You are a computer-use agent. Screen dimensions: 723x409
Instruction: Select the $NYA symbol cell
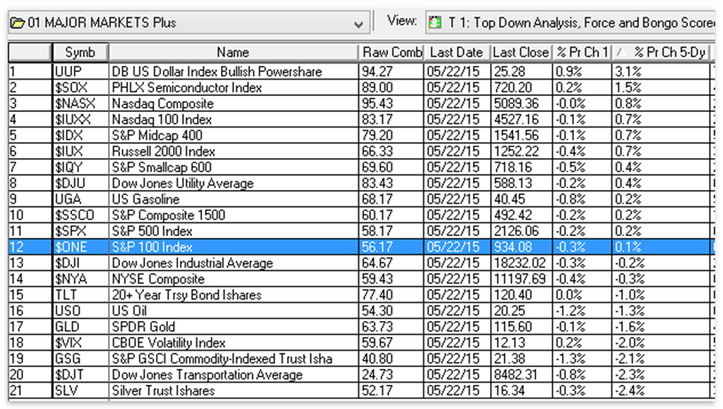81,279
